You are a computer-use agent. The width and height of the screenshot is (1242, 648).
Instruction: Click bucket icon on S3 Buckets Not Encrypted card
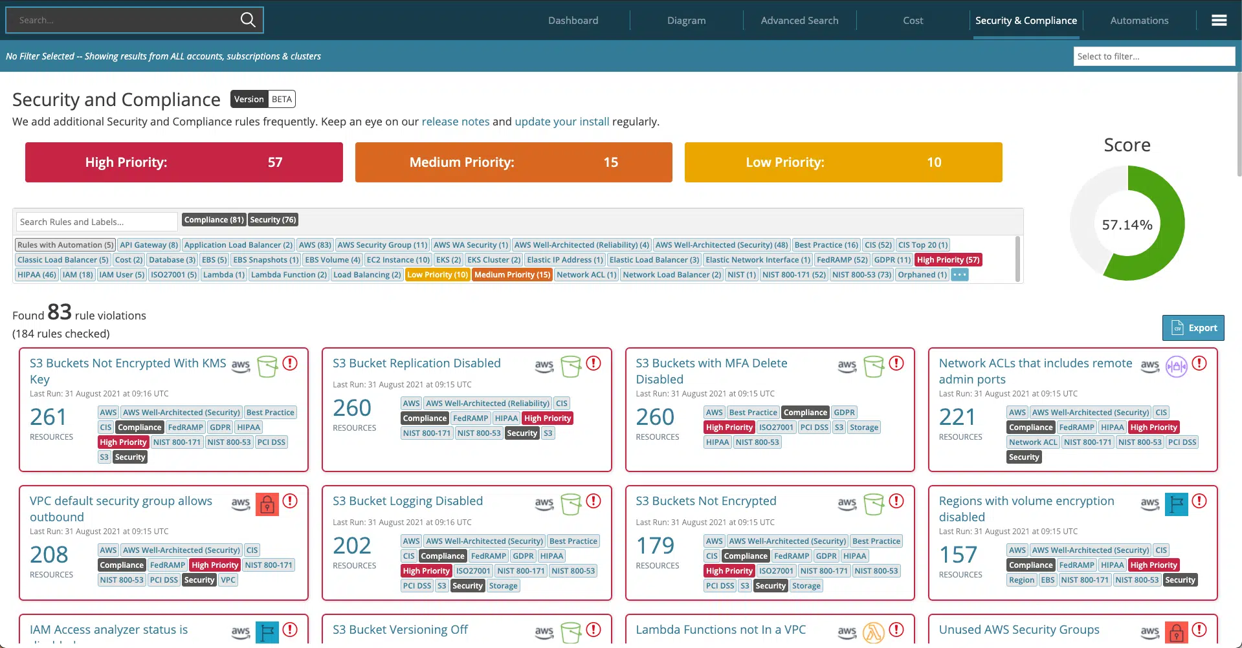[x=874, y=504]
